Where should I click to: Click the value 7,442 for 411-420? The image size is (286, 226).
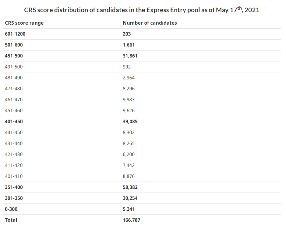(129, 165)
